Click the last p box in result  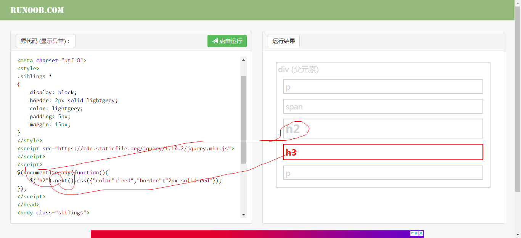(x=383, y=173)
